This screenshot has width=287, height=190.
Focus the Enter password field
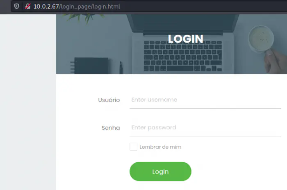tap(205, 127)
